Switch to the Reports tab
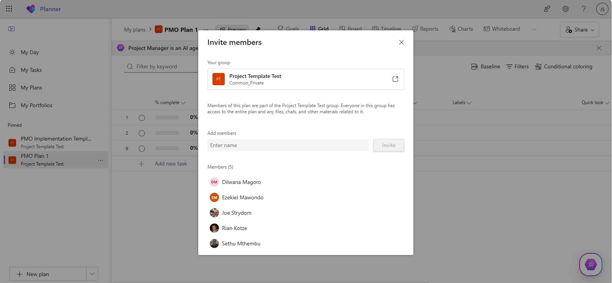 [425, 29]
